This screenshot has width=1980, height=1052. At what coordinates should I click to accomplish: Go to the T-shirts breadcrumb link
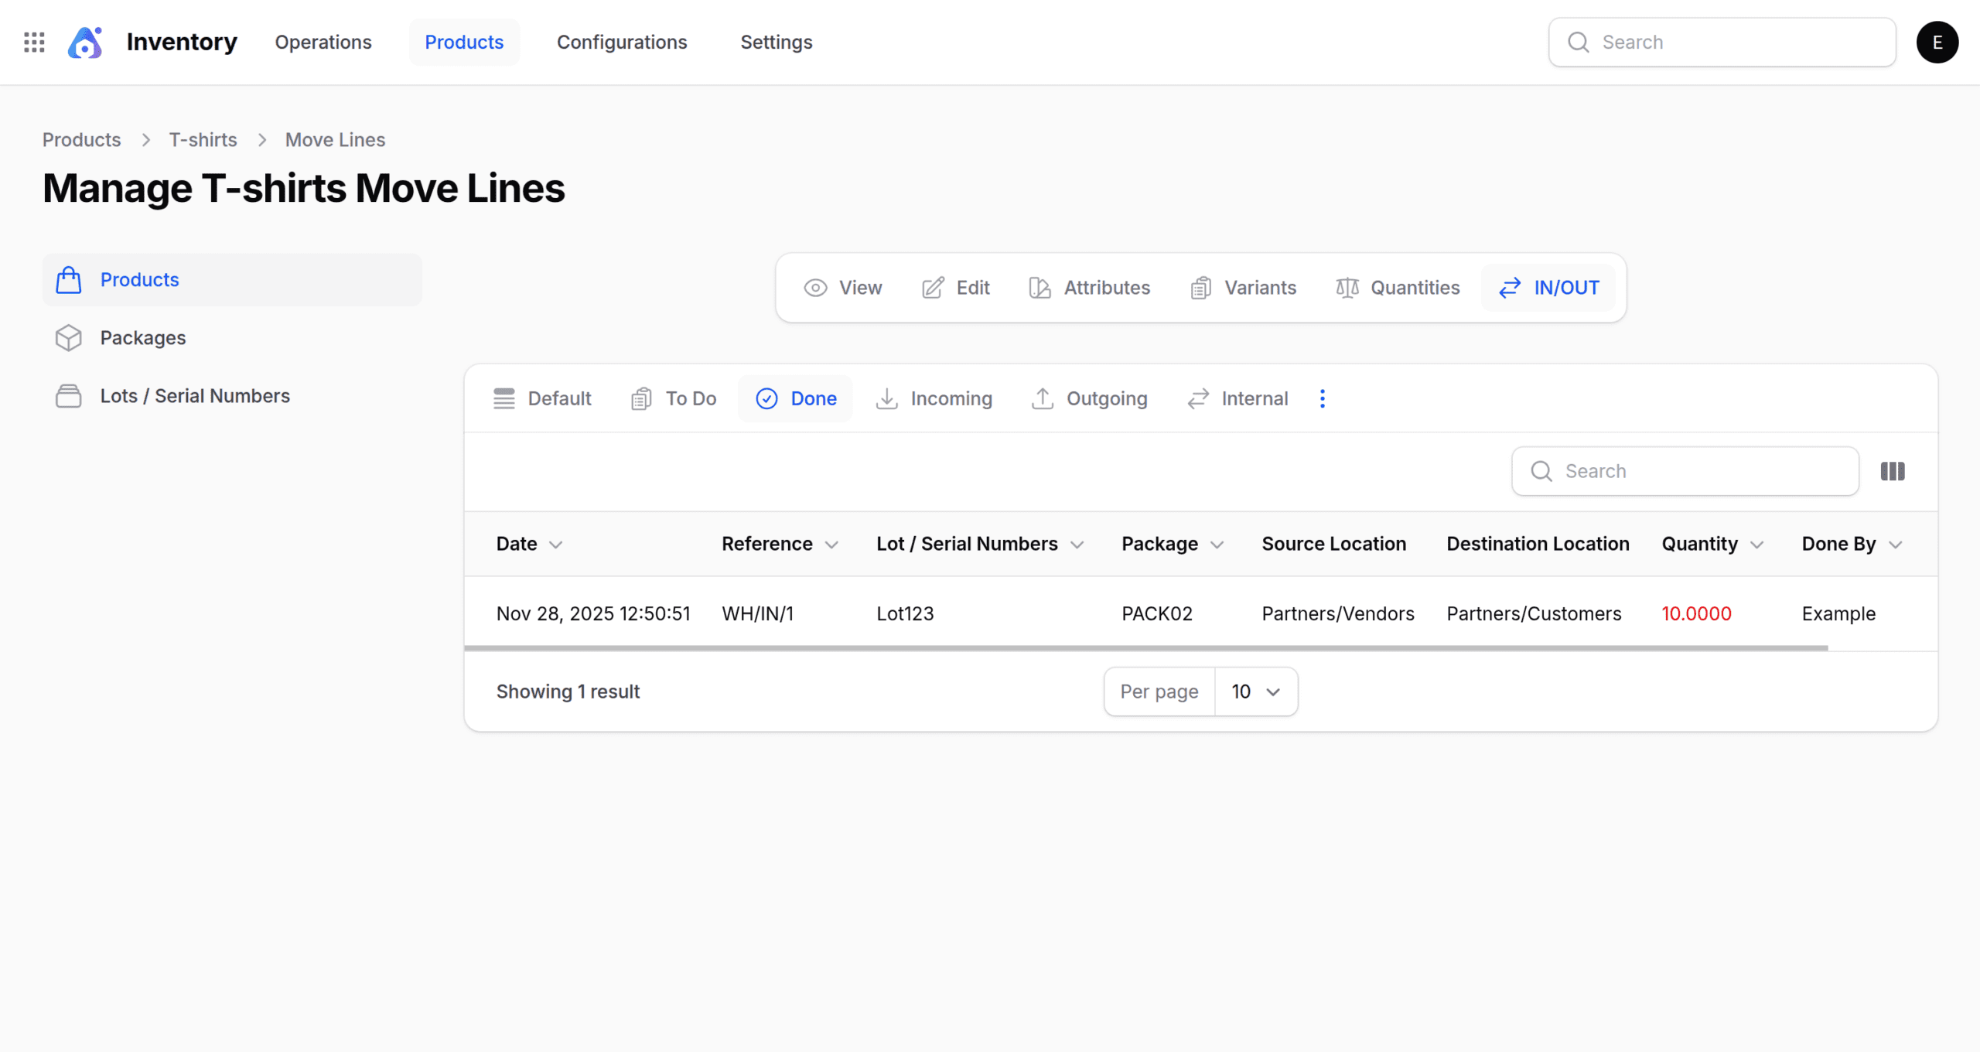coord(203,140)
